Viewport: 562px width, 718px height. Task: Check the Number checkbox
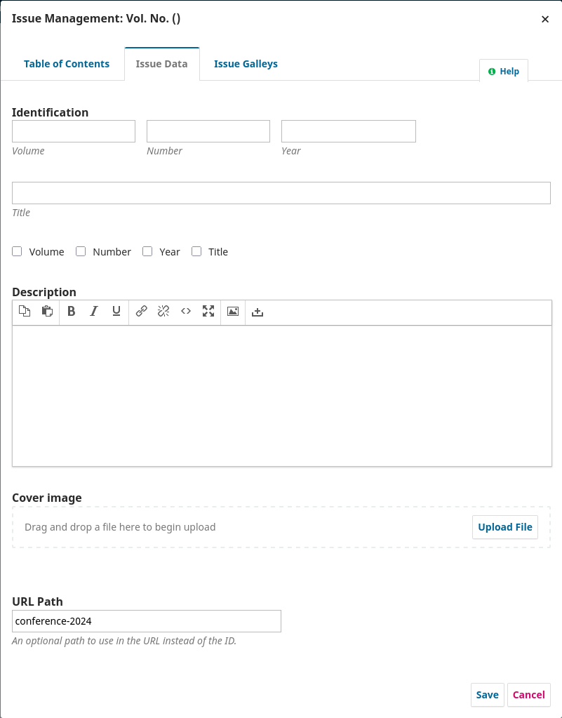tap(81, 251)
